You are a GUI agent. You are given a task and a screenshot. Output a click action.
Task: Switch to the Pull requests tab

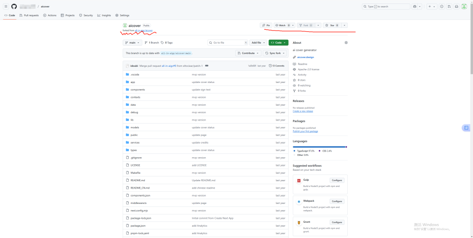[x=29, y=15]
